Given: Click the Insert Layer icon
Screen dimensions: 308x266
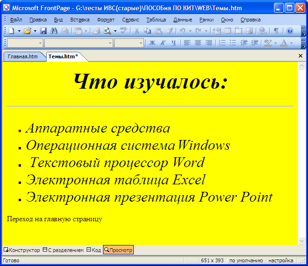Looking at the screenshot, I should click(x=239, y=31).
